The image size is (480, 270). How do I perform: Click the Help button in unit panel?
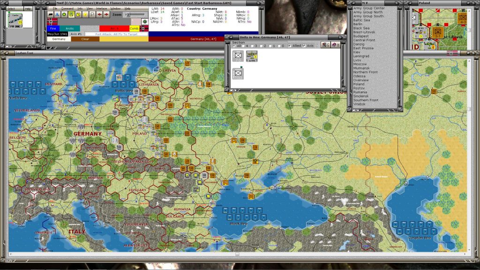coord(28,8)
